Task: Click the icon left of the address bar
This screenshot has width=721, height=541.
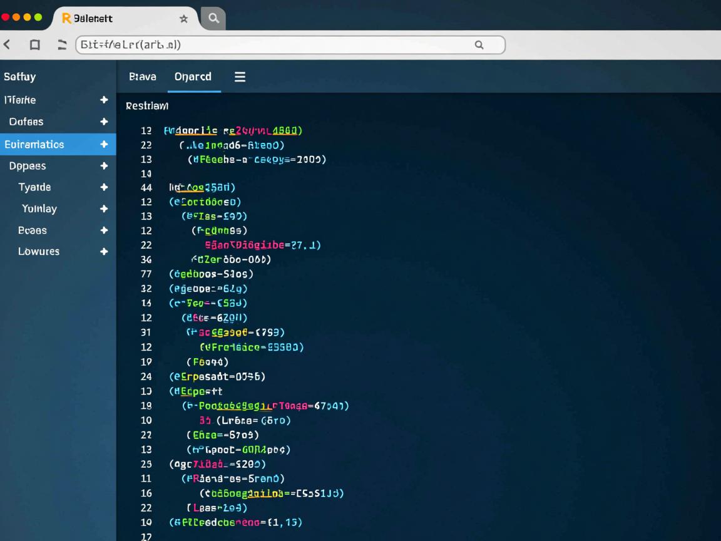Action: 62,44
